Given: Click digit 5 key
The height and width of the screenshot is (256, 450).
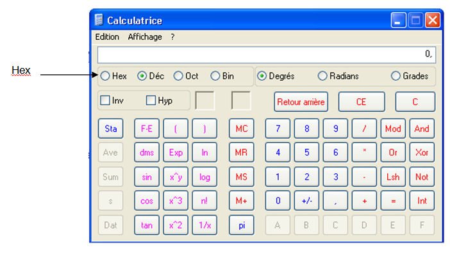Looking at the screenshot, I should coord(306,152).
